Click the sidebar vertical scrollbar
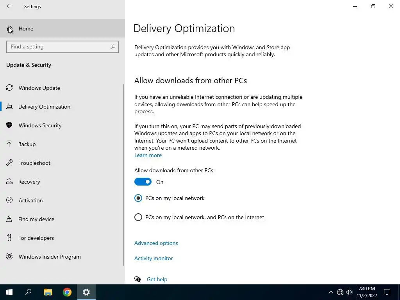The height and width of the screenshot is (300, 400). [x=124, y=175]
